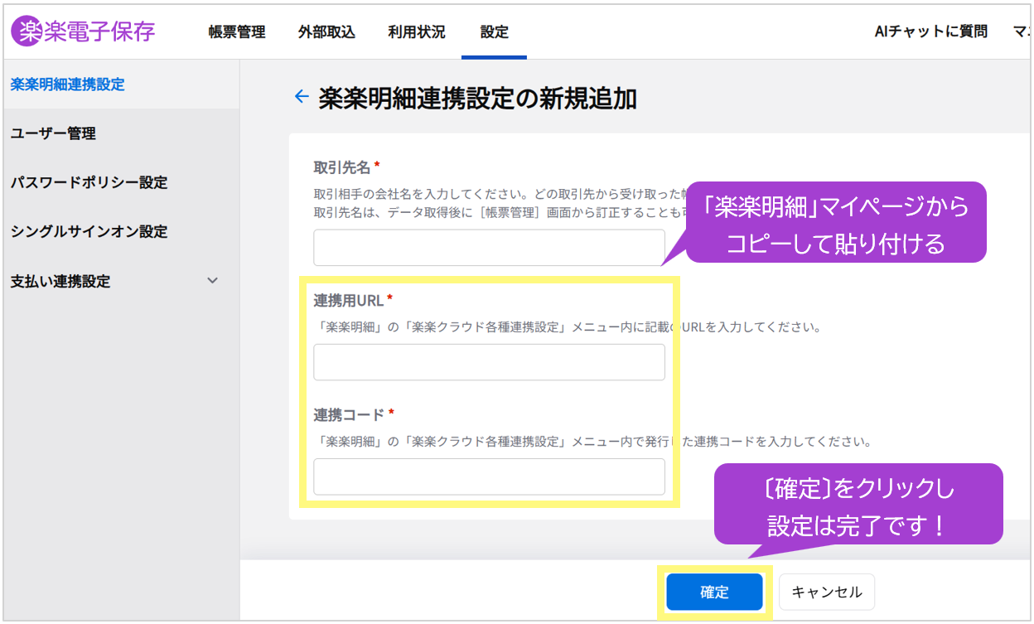
Task: Focus the 連携コード input field
Action: tap(489, 476)
